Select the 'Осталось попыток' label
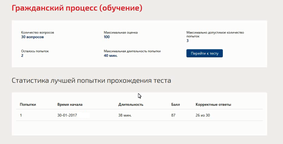 click(35, 51)
